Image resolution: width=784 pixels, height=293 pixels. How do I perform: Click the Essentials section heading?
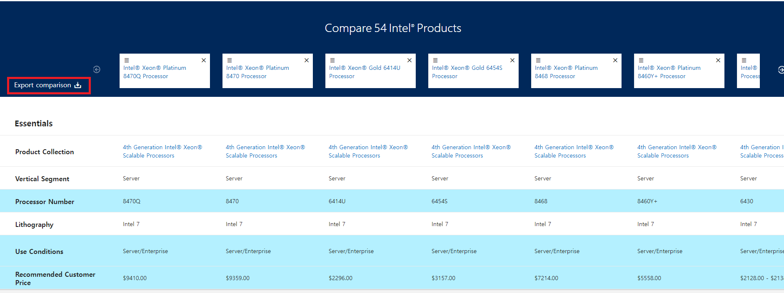coord(34,123)
